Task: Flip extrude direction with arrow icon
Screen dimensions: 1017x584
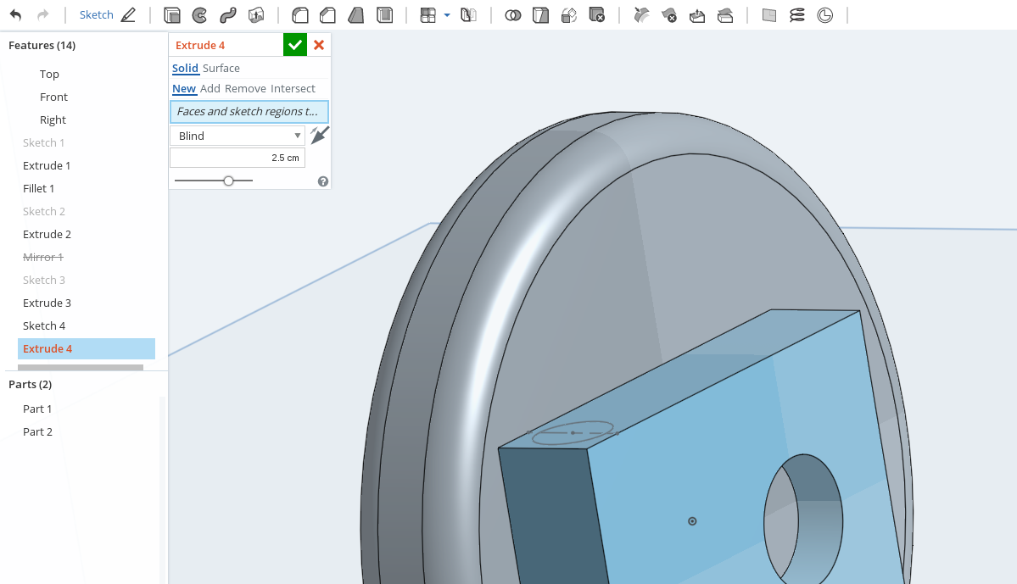Action: coord(319,135)
